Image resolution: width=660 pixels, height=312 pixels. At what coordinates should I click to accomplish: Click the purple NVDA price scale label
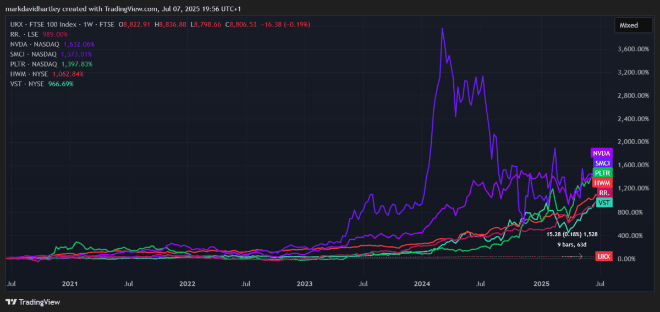coord(601,153)
